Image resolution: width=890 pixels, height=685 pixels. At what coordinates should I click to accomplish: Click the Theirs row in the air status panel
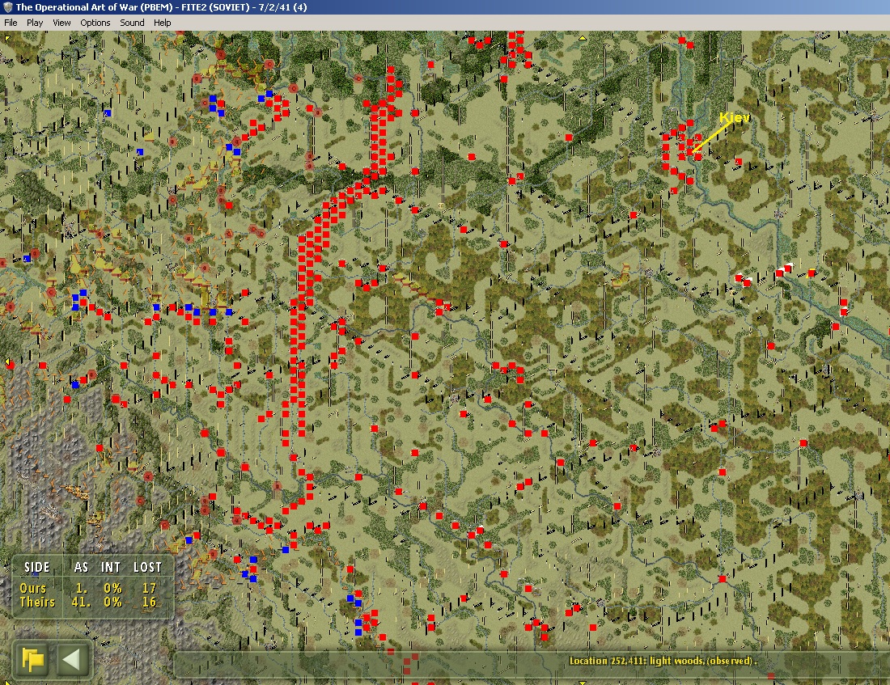(89, 602)
